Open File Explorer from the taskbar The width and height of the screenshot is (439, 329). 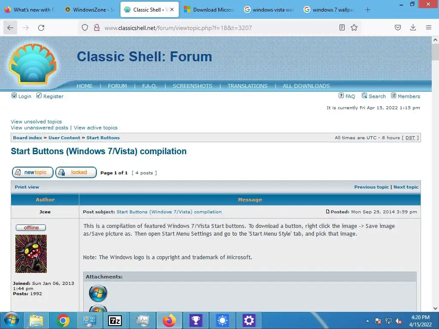36,320
